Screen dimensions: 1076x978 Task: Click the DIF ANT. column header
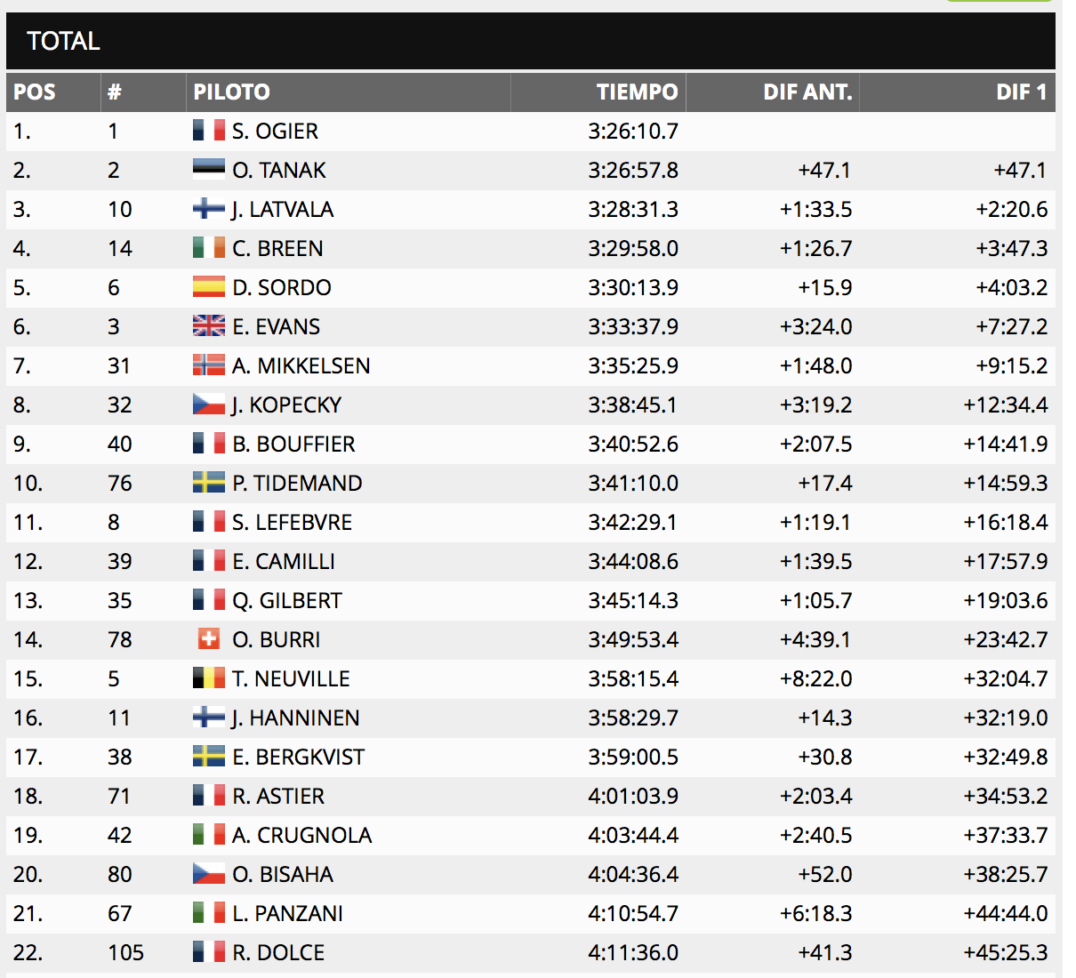click(x=807, y=92)
